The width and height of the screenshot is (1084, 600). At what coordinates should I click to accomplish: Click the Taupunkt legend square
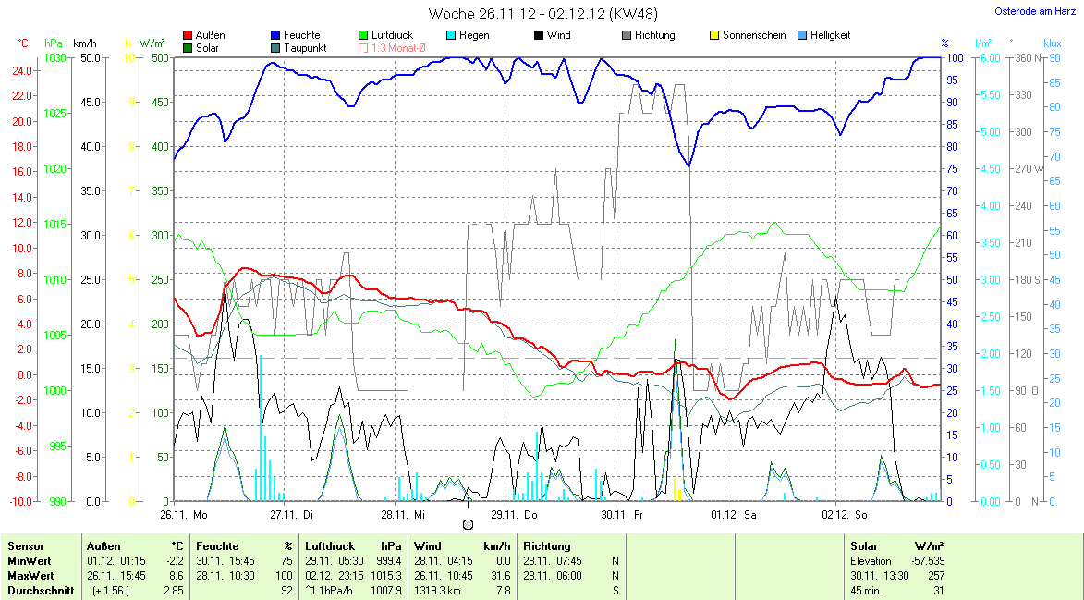pos(276,48)
